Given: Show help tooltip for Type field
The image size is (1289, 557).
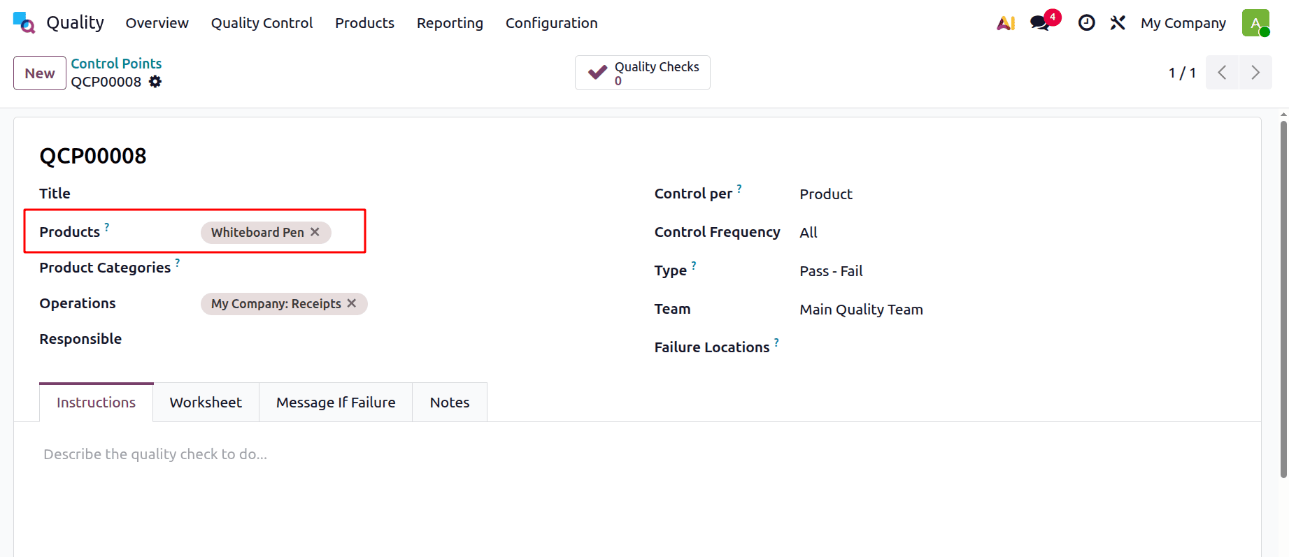Looking at the screenshot, I should 694,265.
